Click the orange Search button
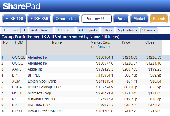170x116 pixels. [x=159, y=19]
